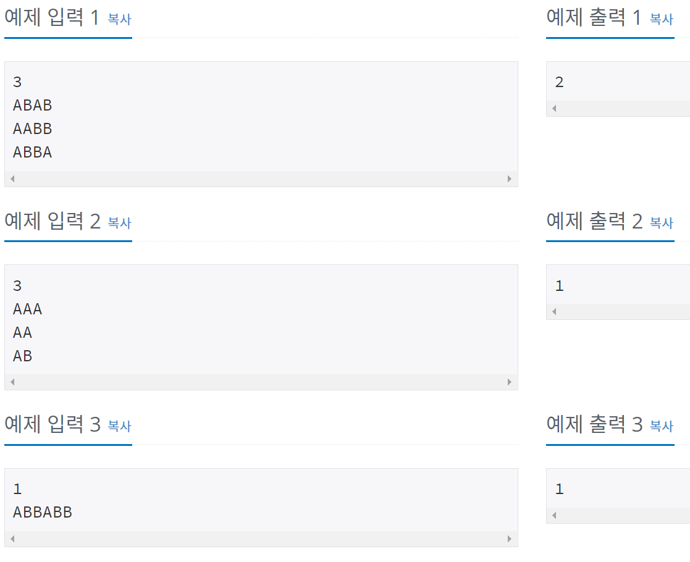This screenshot has height=562, width=690.
Task: Click 복사 next to 예제 출력 2
Action: 663,223
